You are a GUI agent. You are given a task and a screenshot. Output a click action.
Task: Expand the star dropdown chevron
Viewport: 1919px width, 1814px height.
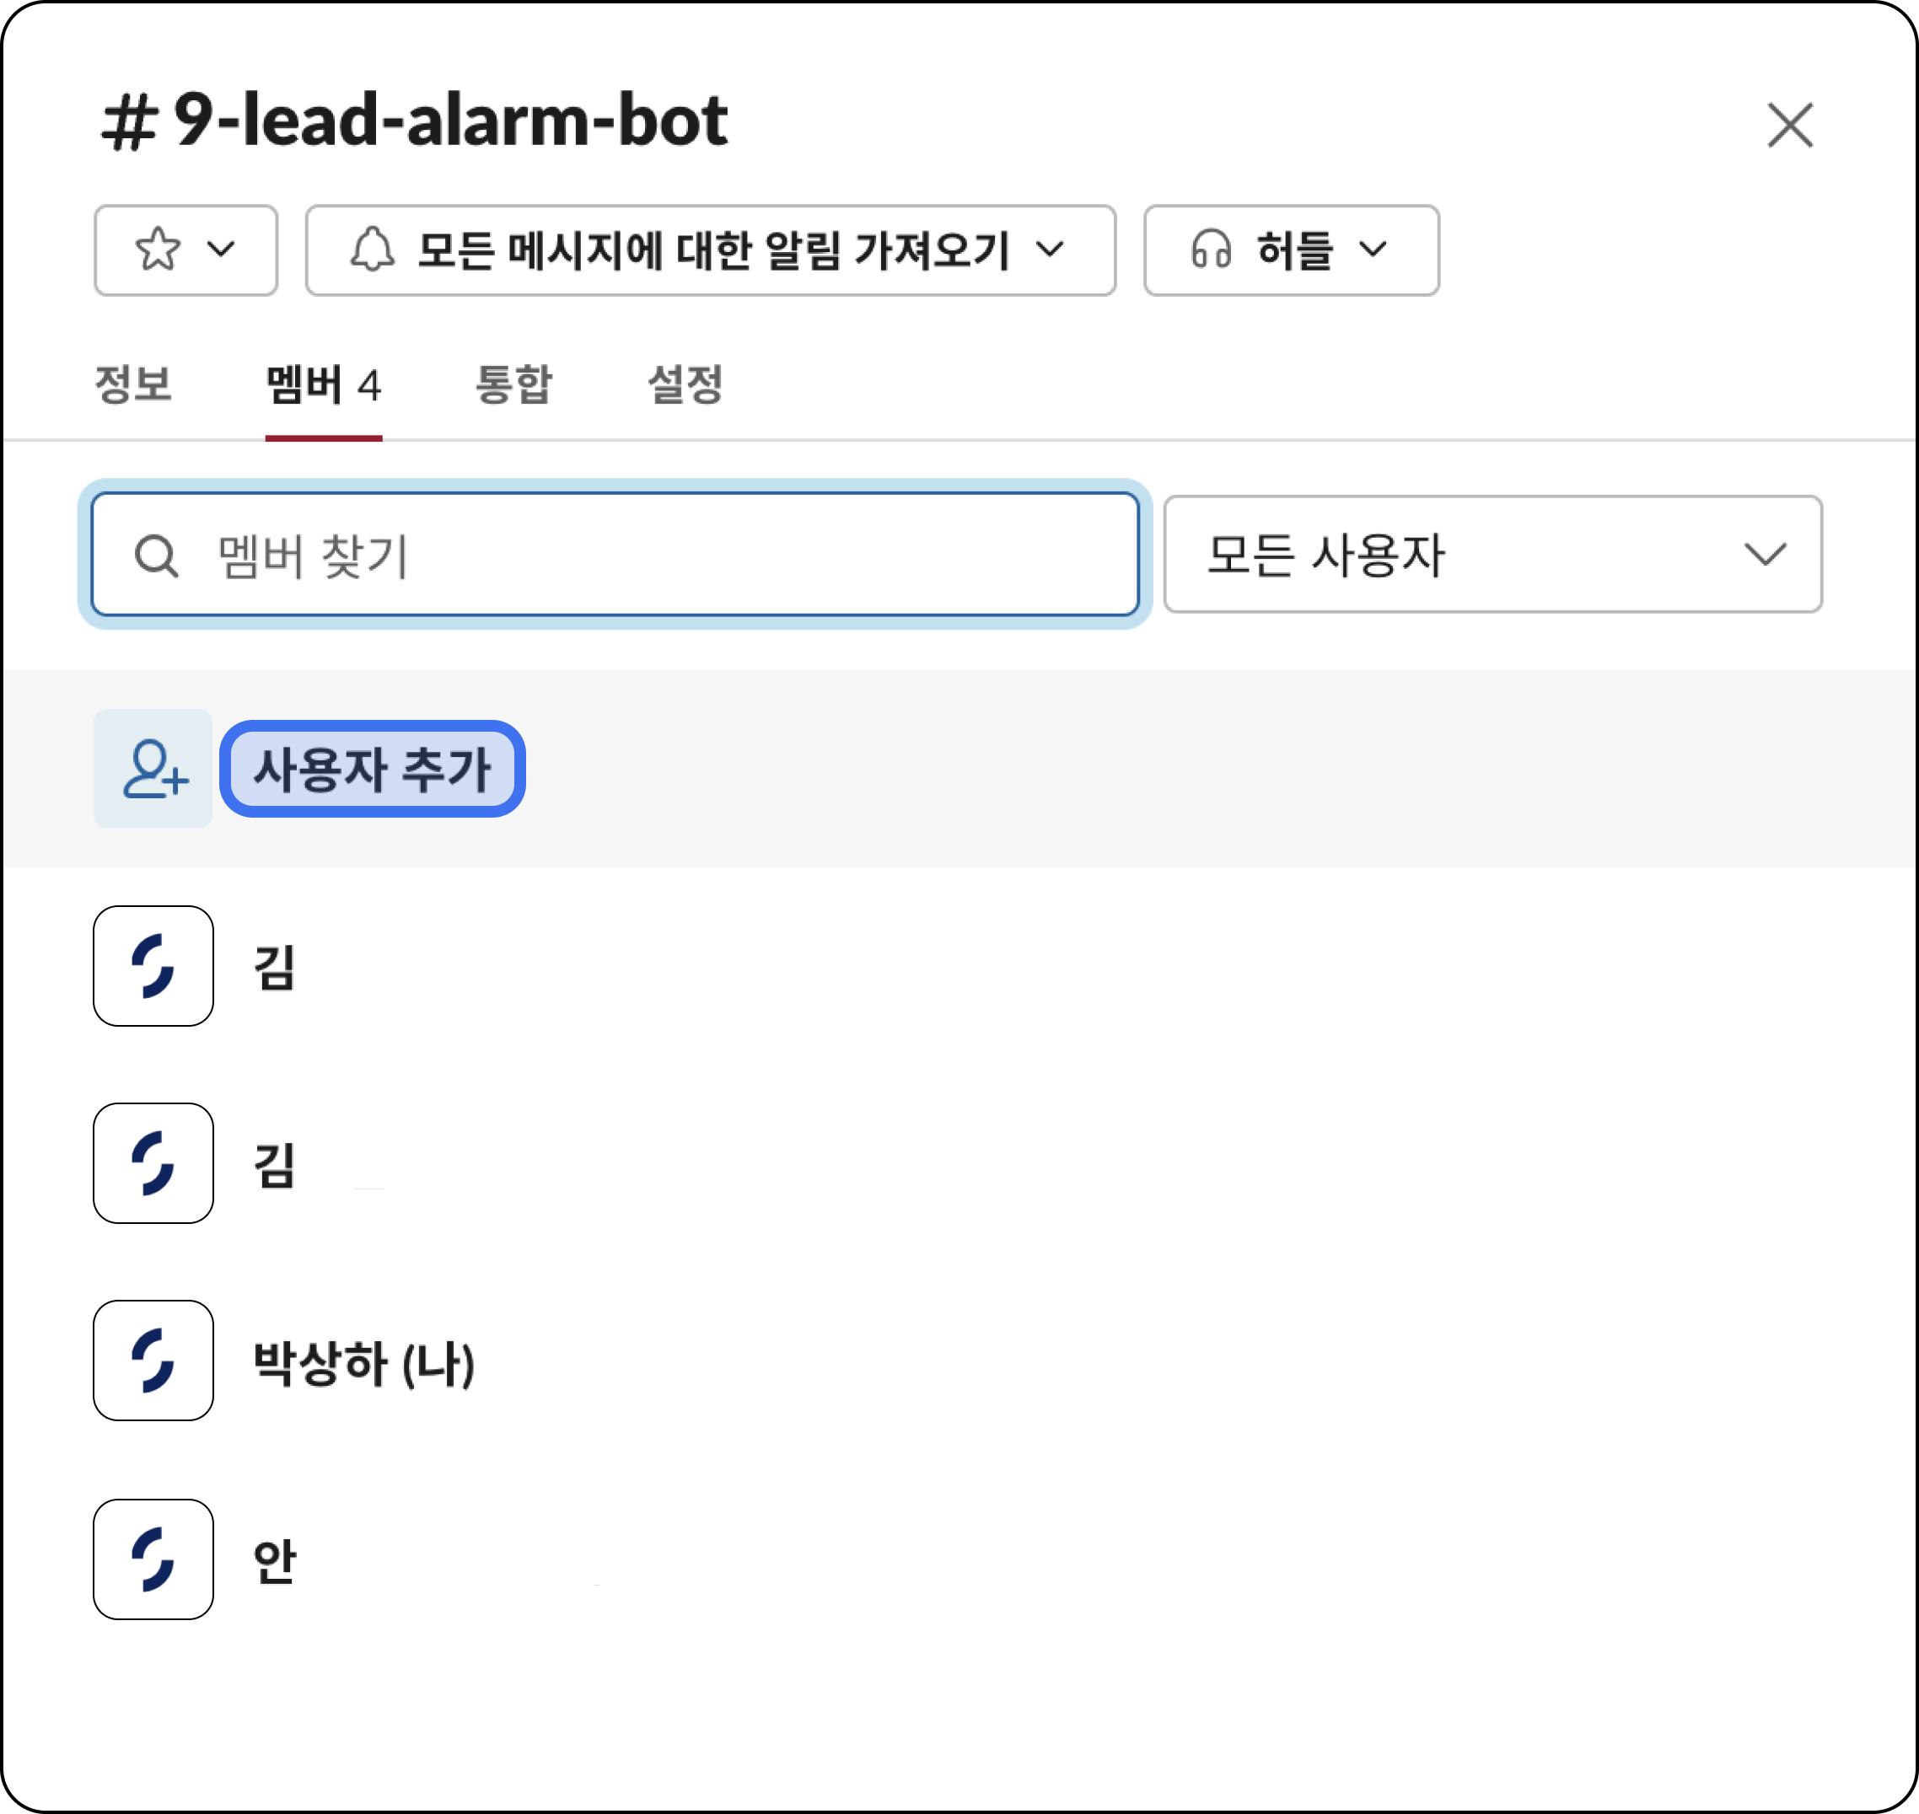click(222, 250)
